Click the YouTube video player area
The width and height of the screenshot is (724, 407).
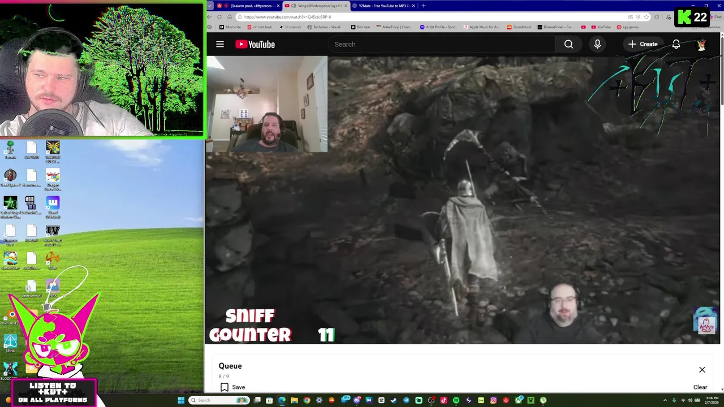point(463,200)
